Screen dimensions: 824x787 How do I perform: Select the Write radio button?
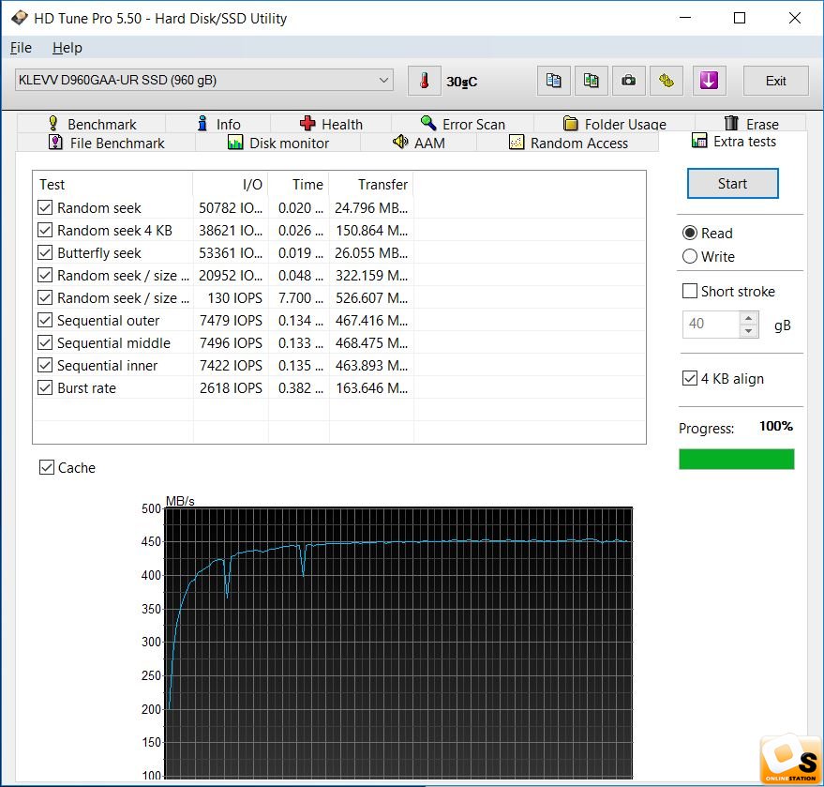click(x=689, y=257)
